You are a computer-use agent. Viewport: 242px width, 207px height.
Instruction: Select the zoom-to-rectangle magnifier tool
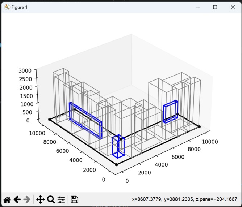click(x=51, y=200)
